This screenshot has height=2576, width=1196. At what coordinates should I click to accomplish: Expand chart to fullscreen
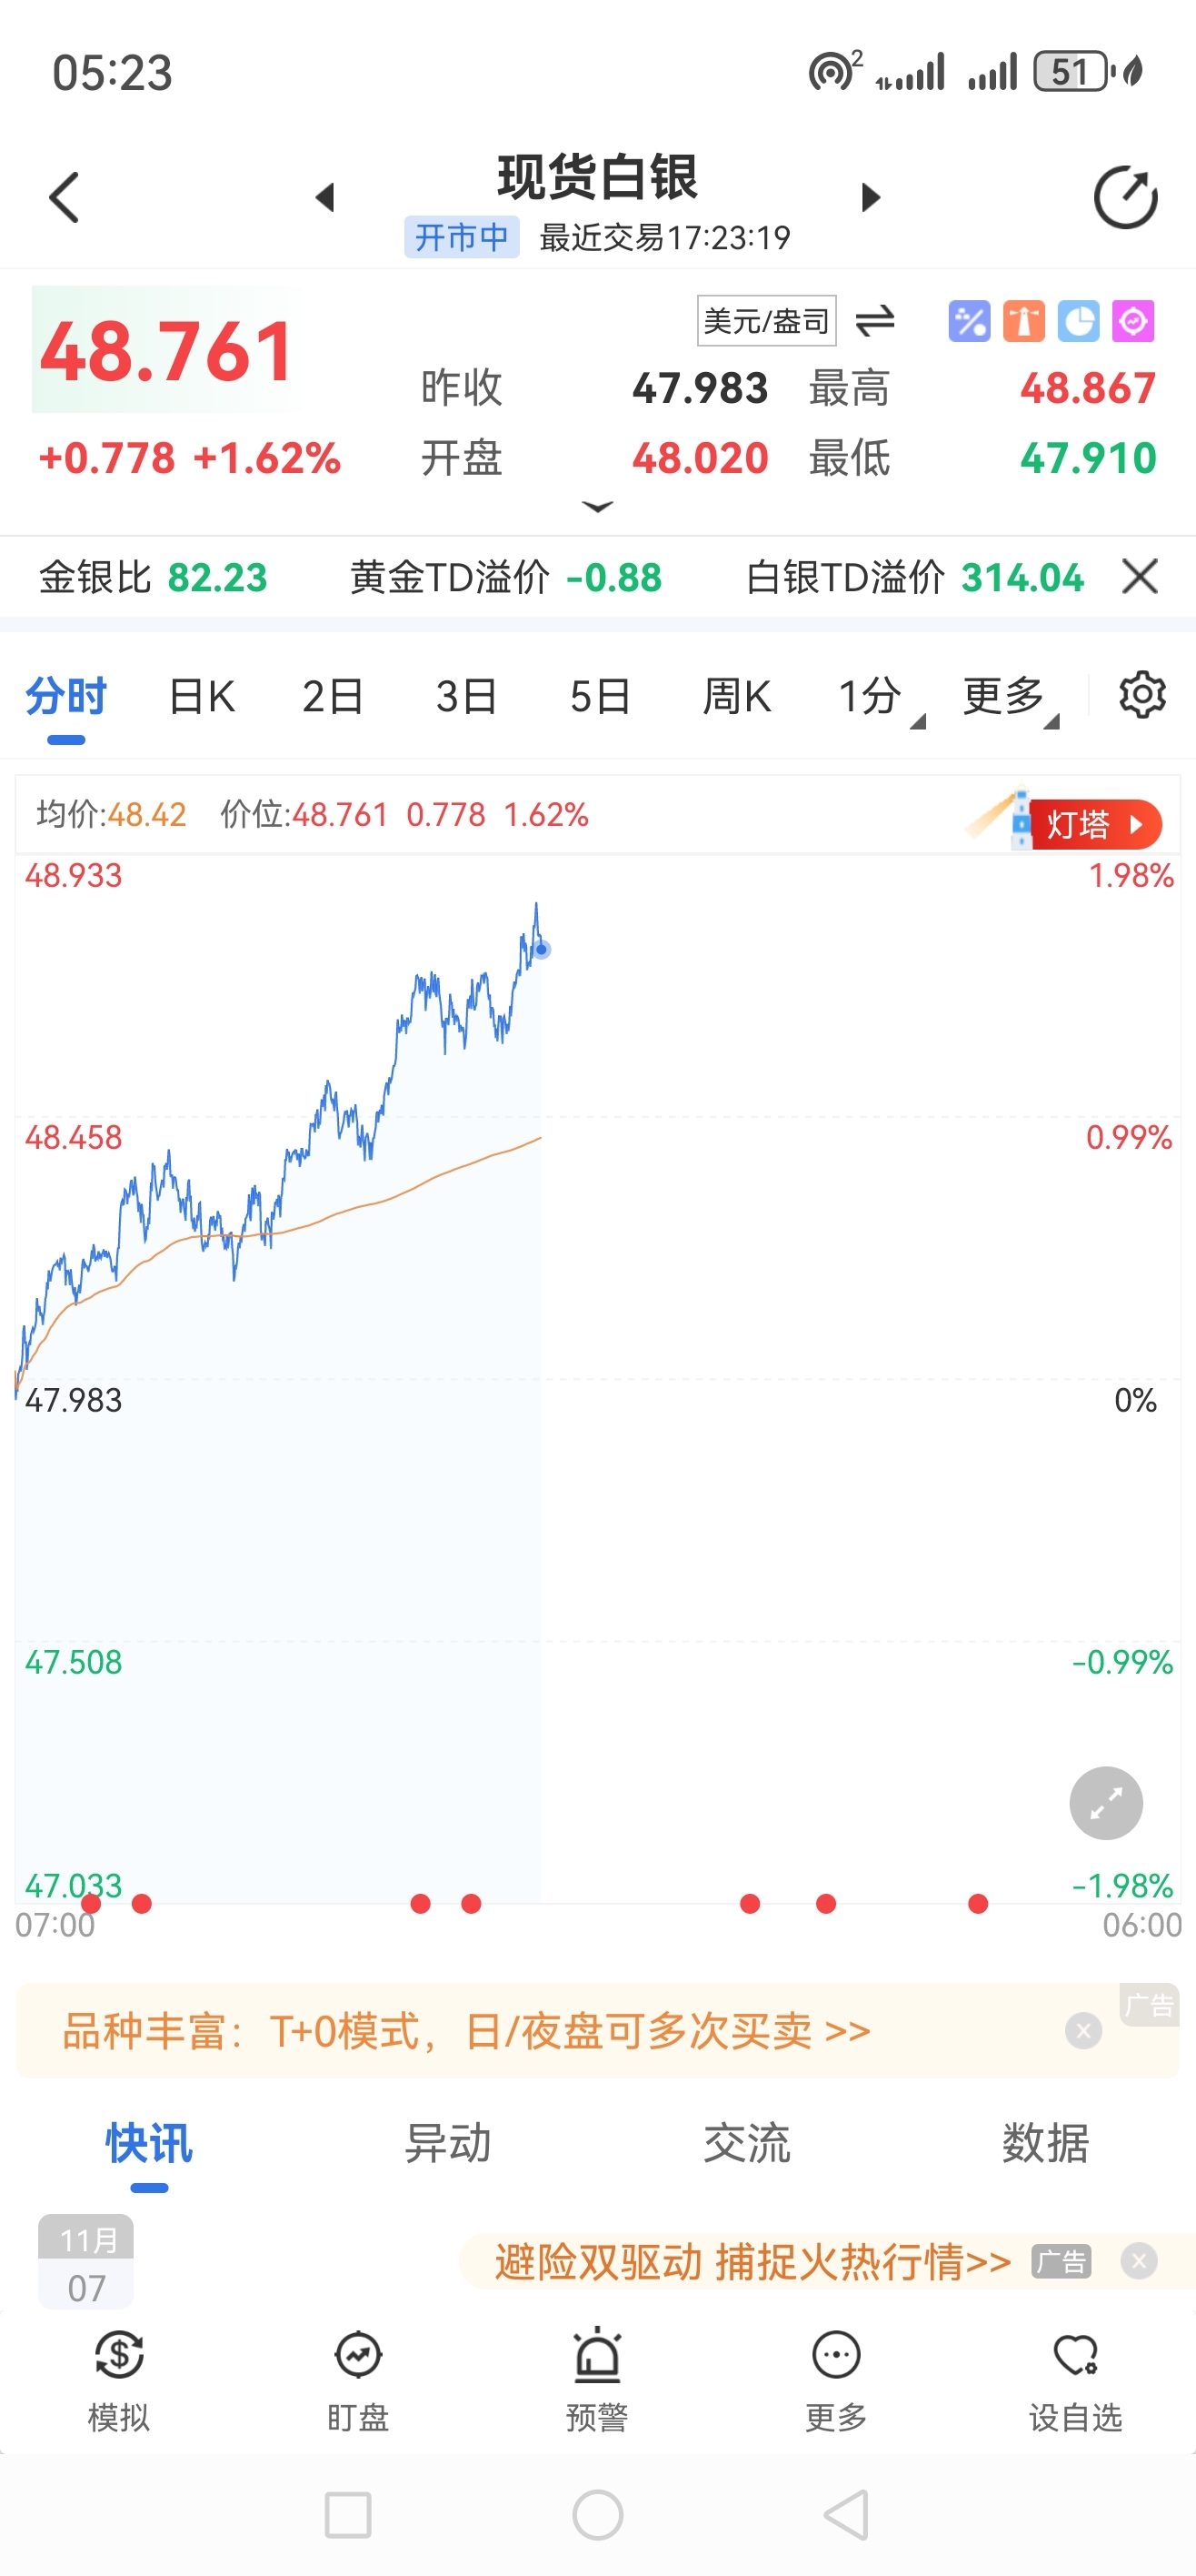[1105, 1803]
